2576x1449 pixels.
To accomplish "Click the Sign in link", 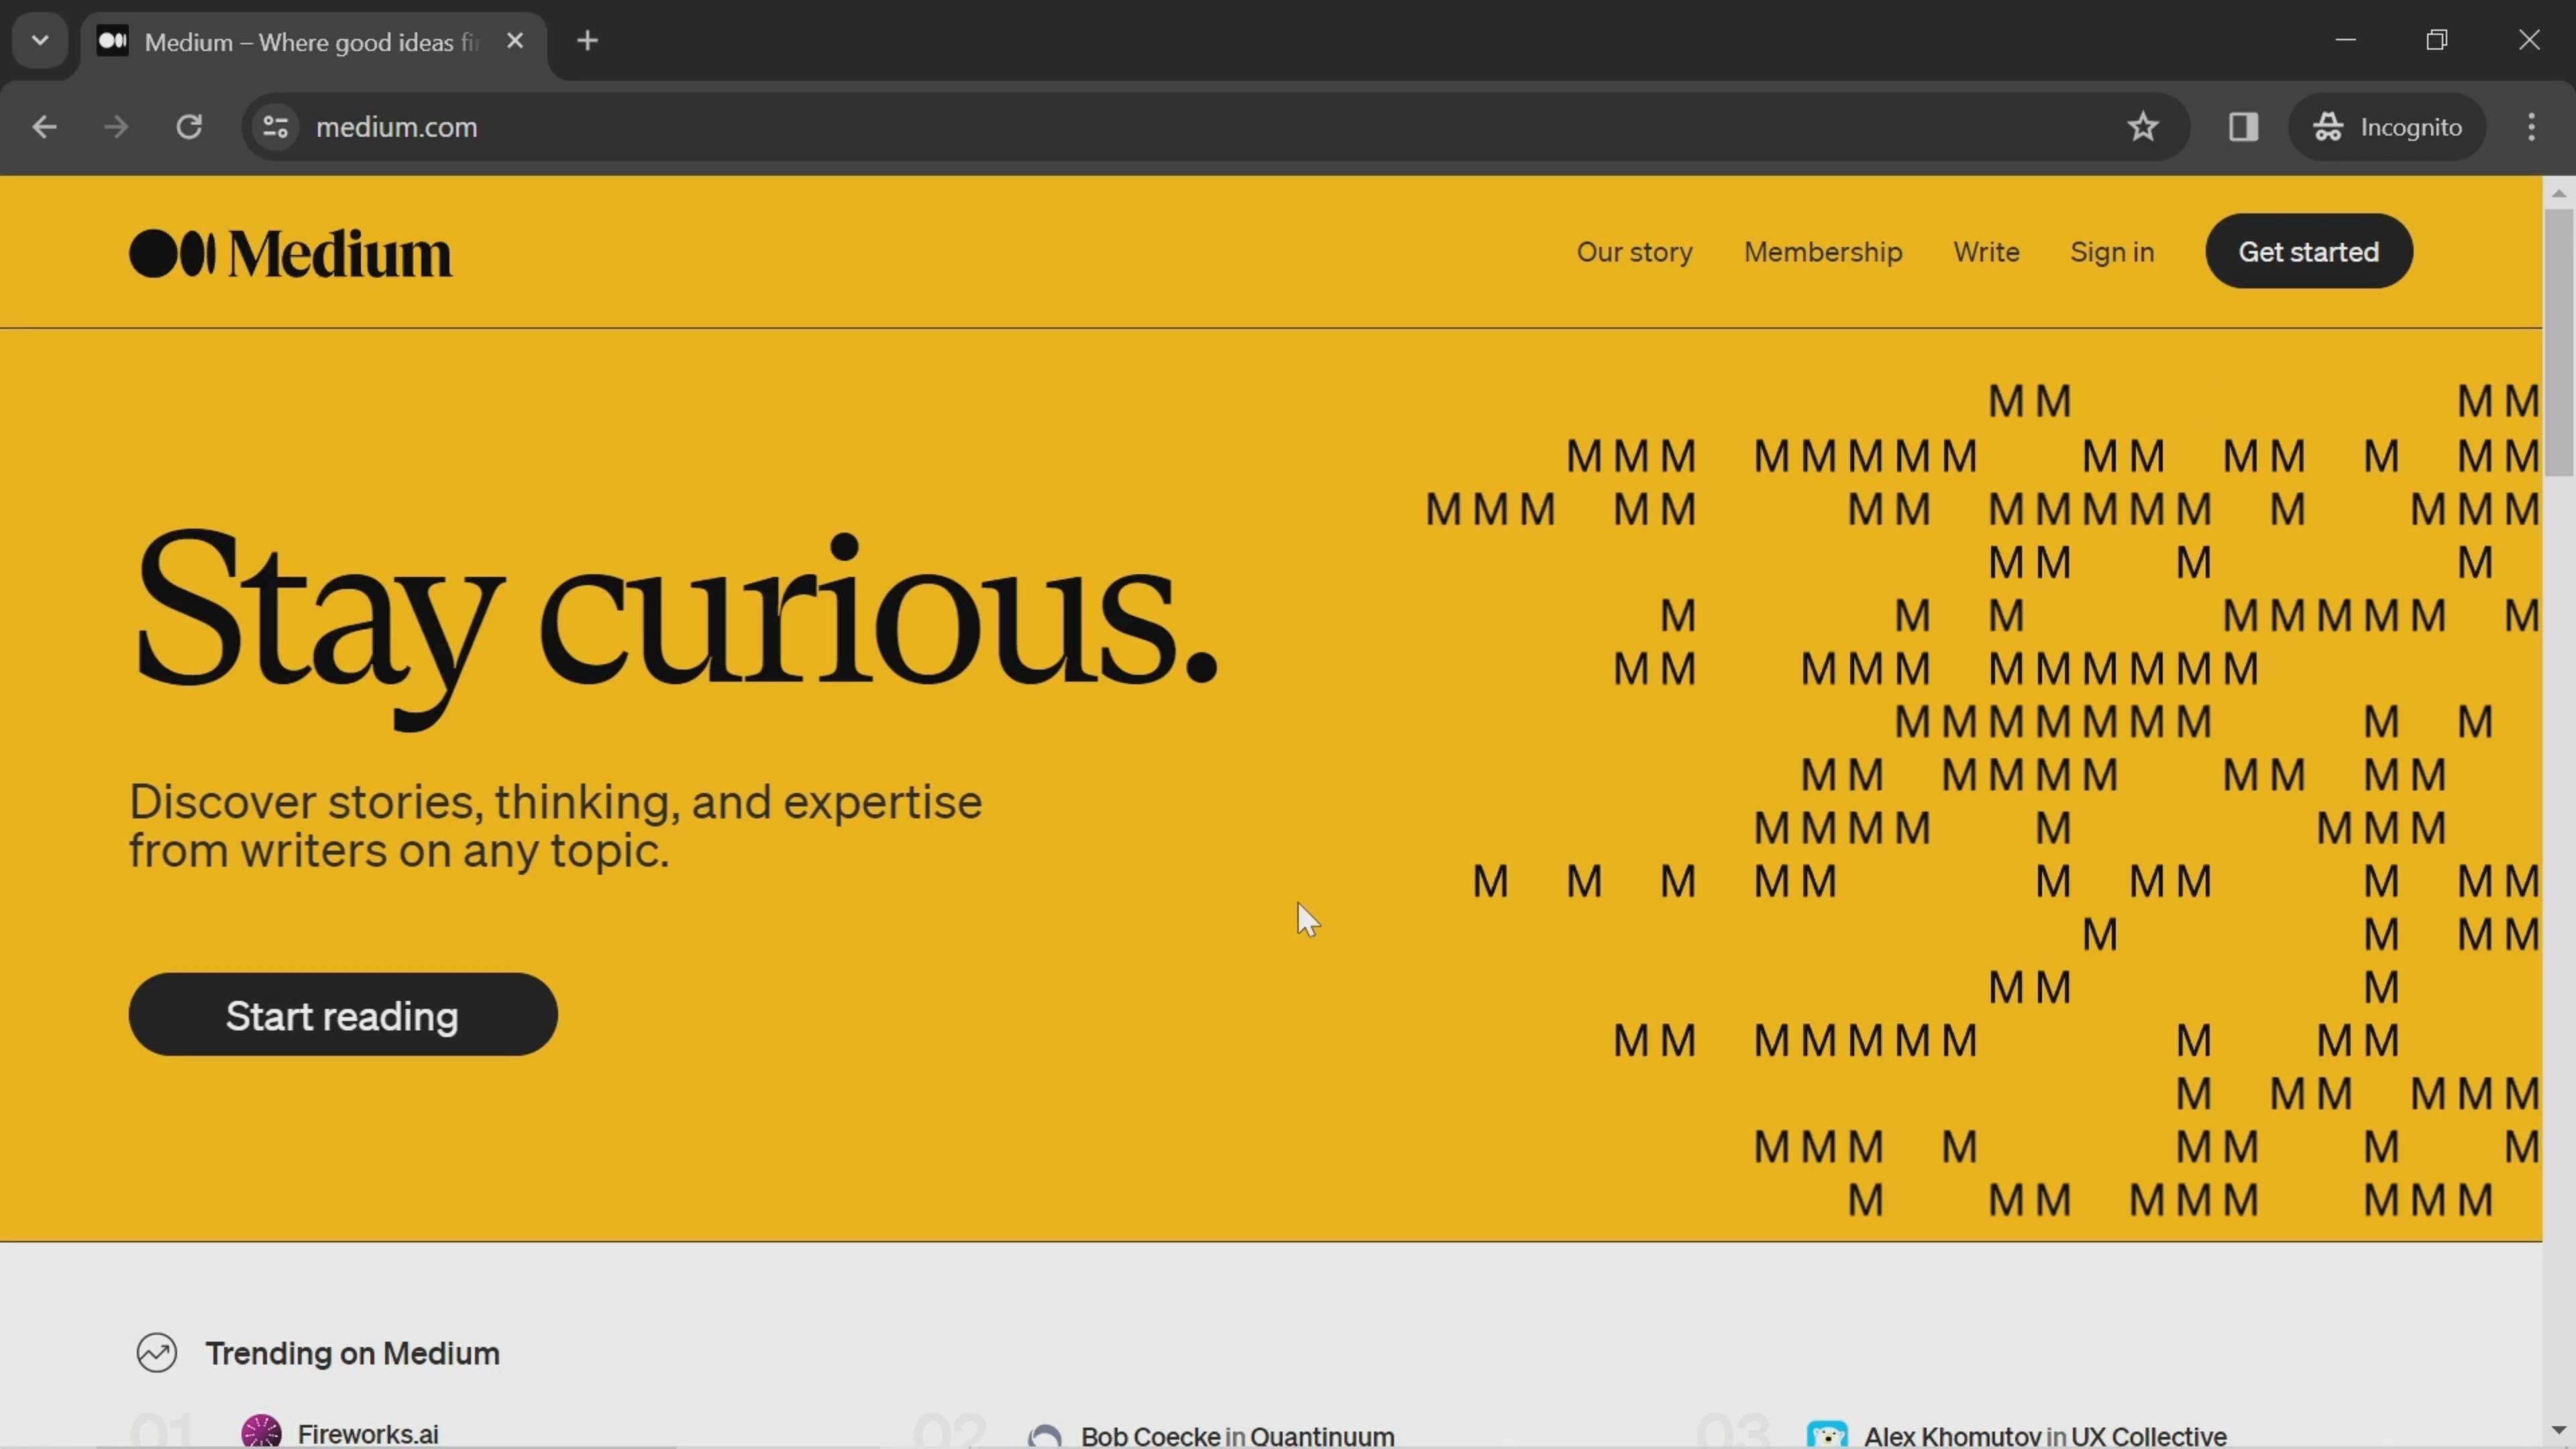I will 2111,252.
